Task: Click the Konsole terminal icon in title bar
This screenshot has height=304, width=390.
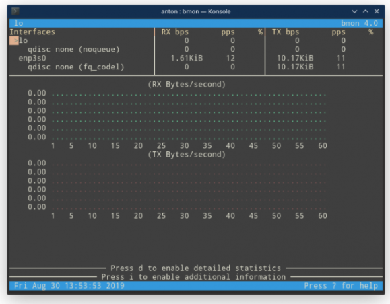Action: (x=15, y=11)
